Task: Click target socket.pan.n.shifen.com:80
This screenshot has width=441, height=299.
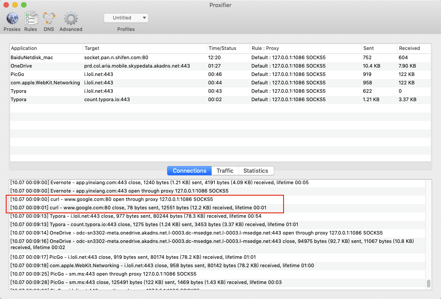Action: 116,57
